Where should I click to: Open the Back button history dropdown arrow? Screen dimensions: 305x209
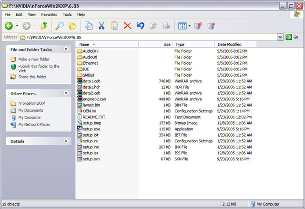pyautogui.click(x=17, y=26)
